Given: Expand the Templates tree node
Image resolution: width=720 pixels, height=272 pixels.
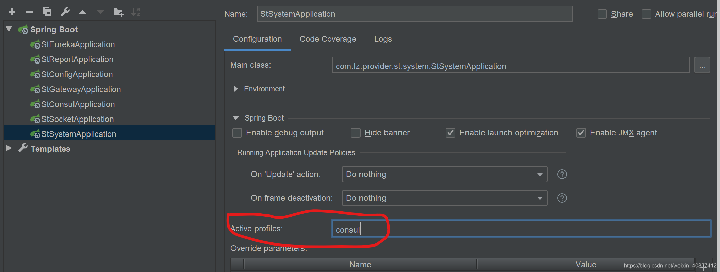Looking at the screenshot, I should point(9,148).
